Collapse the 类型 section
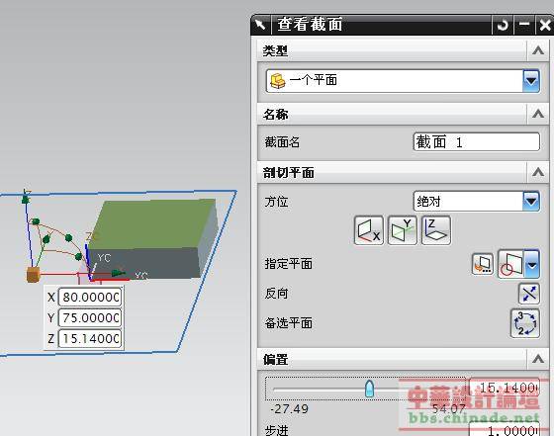Viewport: 554px width, 436px height. (x=538, y=50)
